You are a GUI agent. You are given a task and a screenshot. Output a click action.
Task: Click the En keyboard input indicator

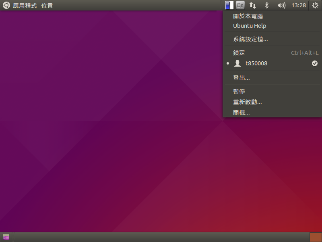coord(240,6)
